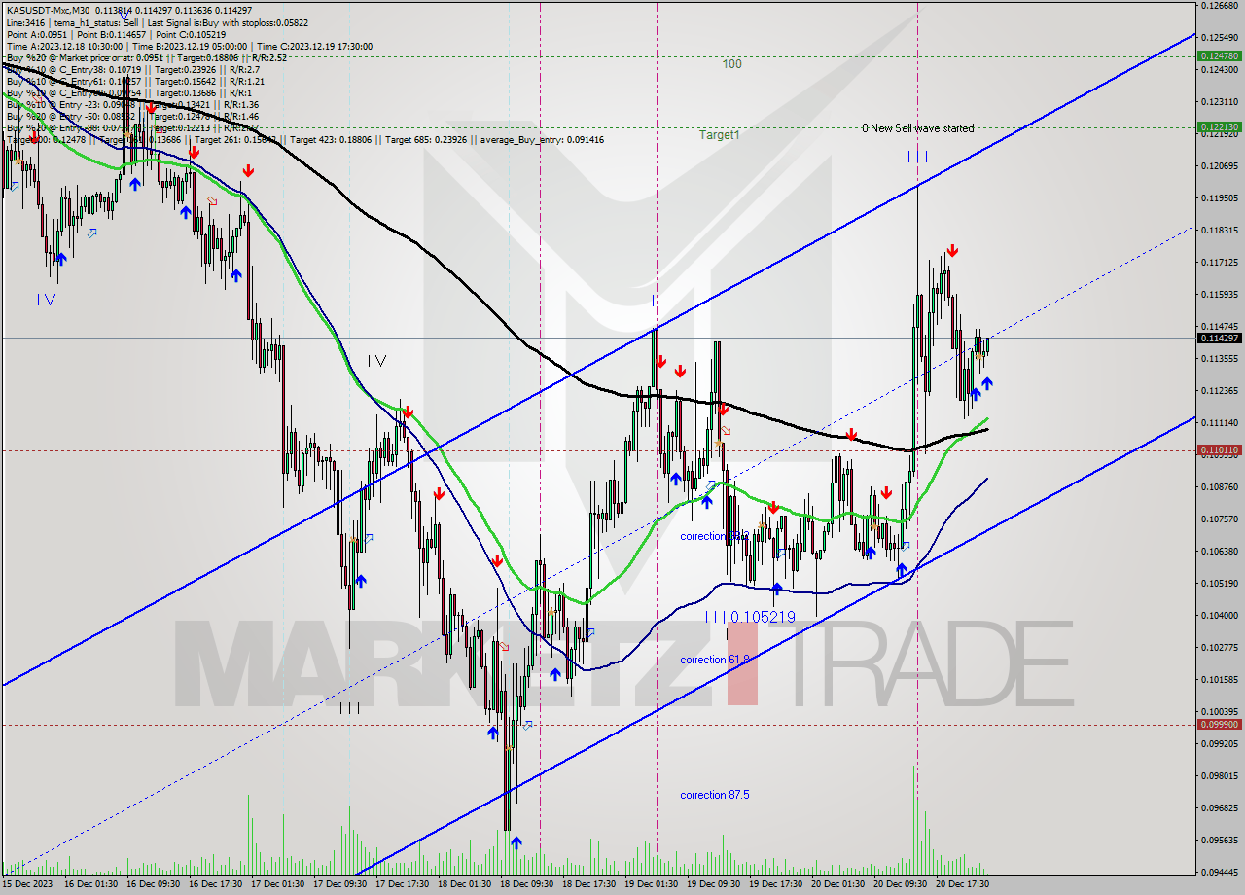Screen dimensions: 1245x895
Task: Click the '18 Dec 01:30' time axis label
Action: [x=467, y=884]
